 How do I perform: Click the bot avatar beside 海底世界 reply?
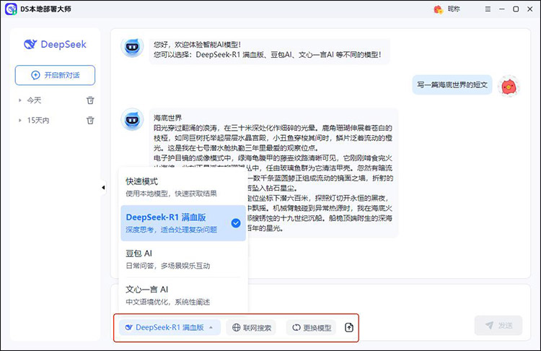pyautogui.click(x=132, y=120)
